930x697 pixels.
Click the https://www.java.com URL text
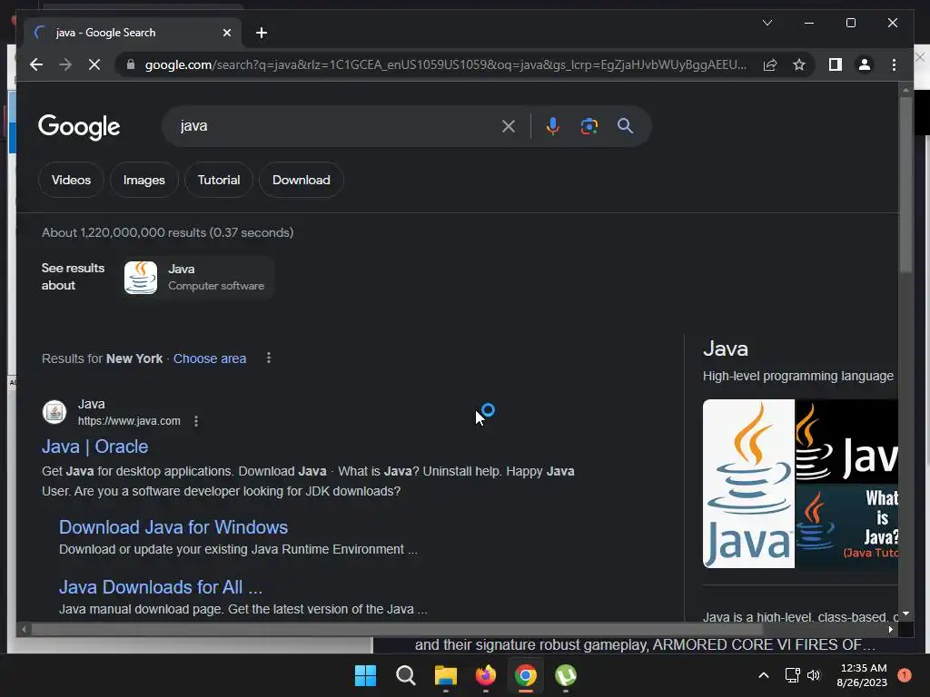tap(129, 421)
